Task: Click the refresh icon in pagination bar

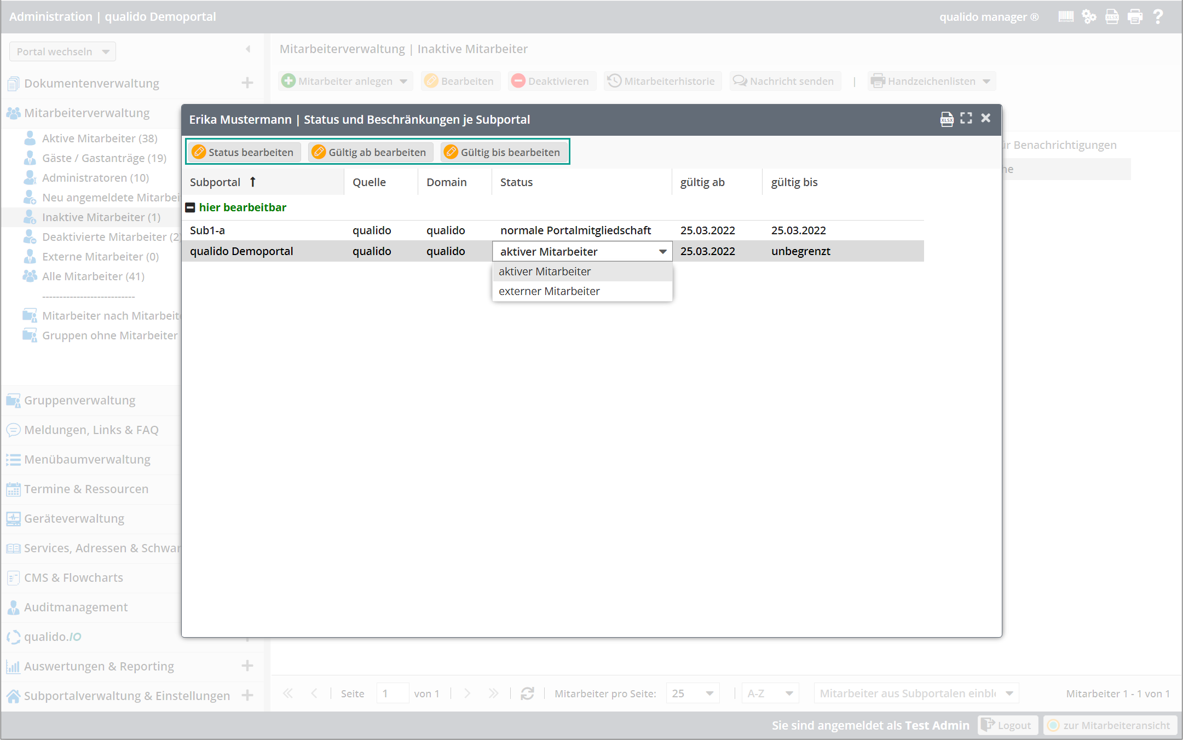Action: pos(527,693)
